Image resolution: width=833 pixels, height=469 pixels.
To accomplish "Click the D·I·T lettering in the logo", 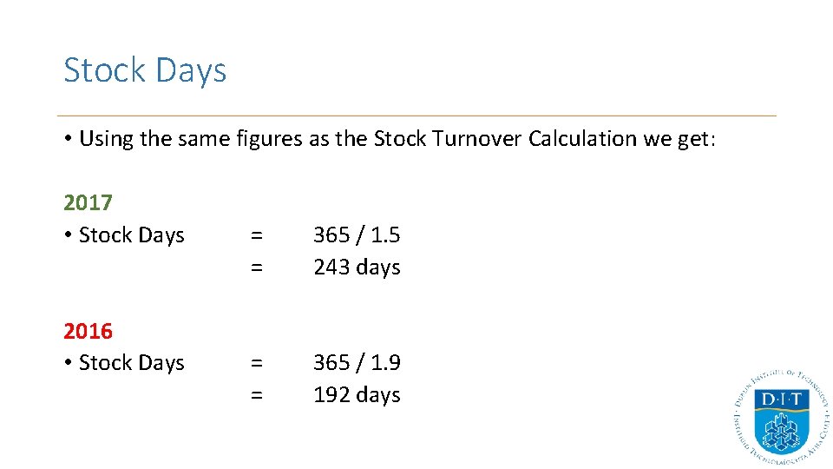I will pyautogui.click(x=779, y=400).
